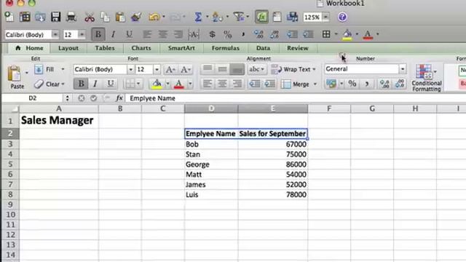Click the Sort A-Z icon
This screenshot has width=466, height=262.
pos(217,17)
